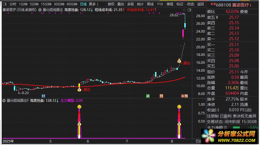Select the 1分钟 period
This screenshot has height=145, width=260.
pyautogui.click(x=23, y=4)
